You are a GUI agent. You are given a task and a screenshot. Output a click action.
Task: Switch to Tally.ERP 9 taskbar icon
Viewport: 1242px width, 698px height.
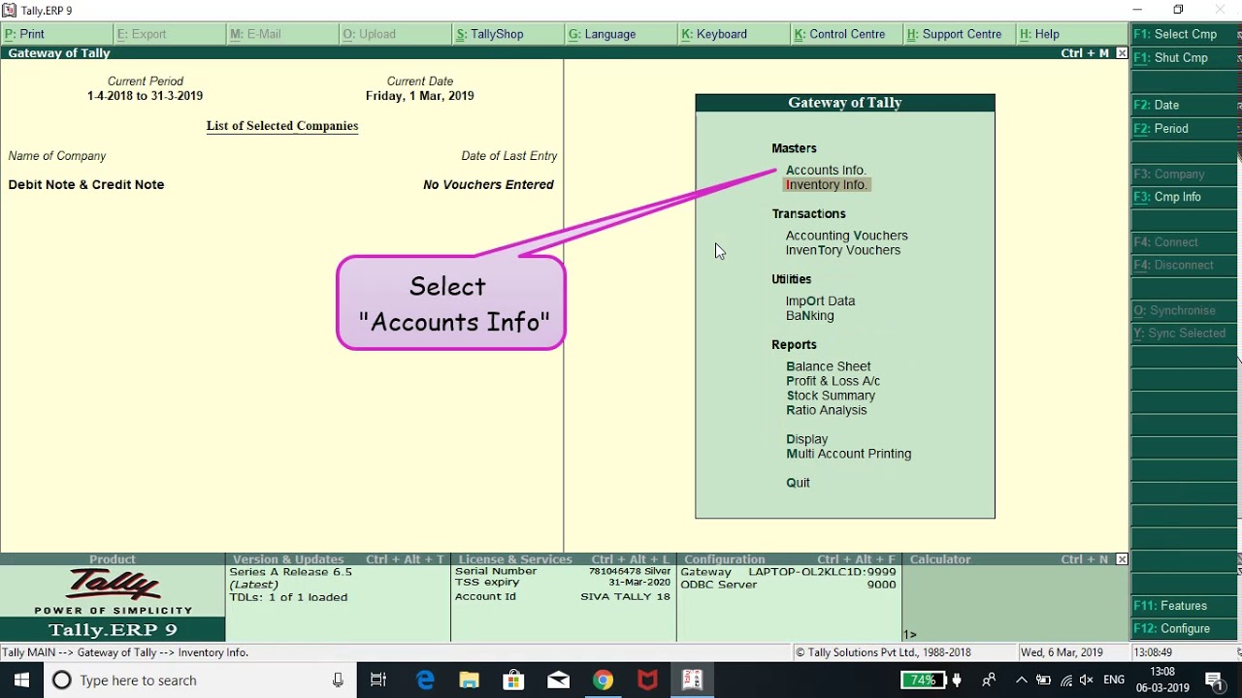pos(692,681)
